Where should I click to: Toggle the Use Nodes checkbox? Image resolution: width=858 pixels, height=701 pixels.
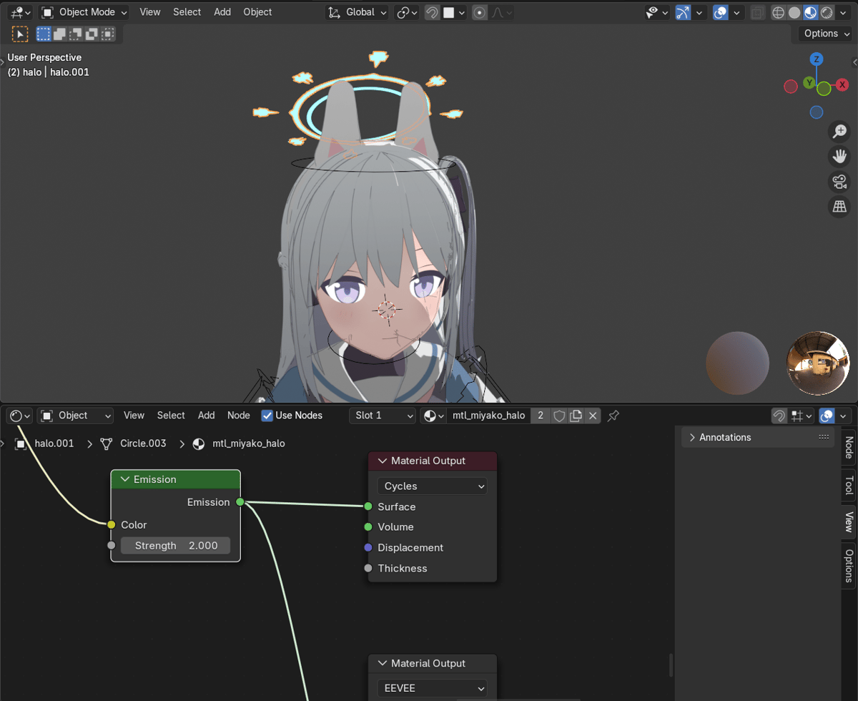pyautogui.click(x=267, y=416)
